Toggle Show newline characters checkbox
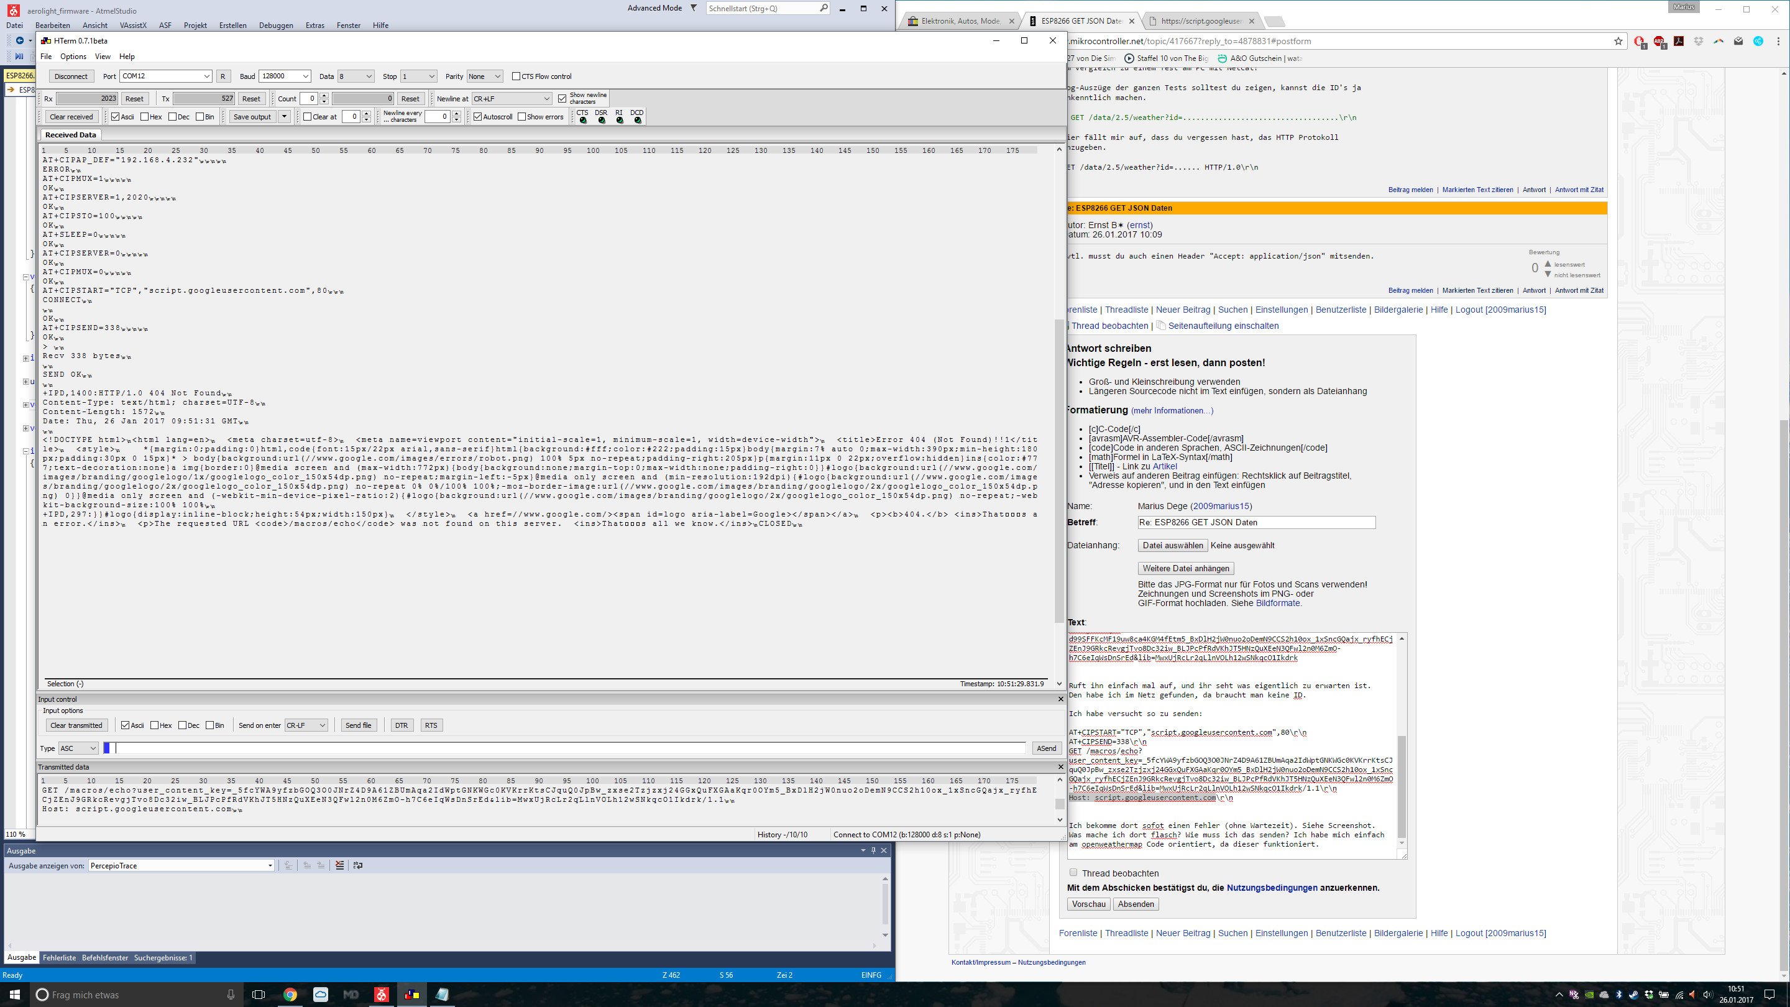1790x1007 pixels. [x=562, y=99]
